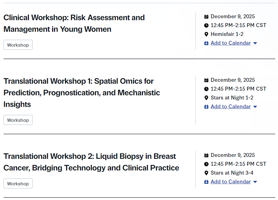Click location pin icon next to Hemisfair 1-2
The image size is (278, 200).
click(x=206, y=34)
